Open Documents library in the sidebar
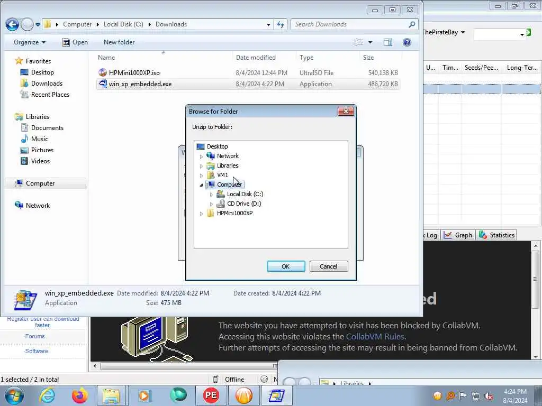 tap(47, 128)
